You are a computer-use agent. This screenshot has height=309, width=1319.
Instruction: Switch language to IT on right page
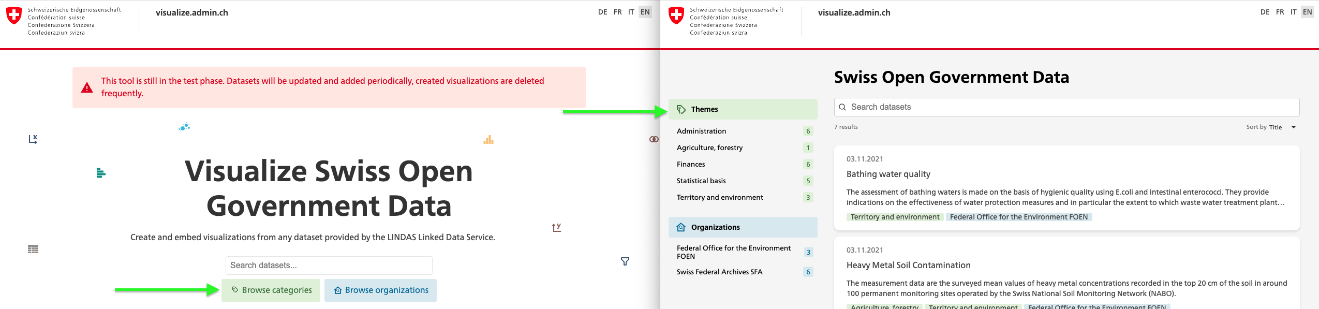click(1293, 12)
